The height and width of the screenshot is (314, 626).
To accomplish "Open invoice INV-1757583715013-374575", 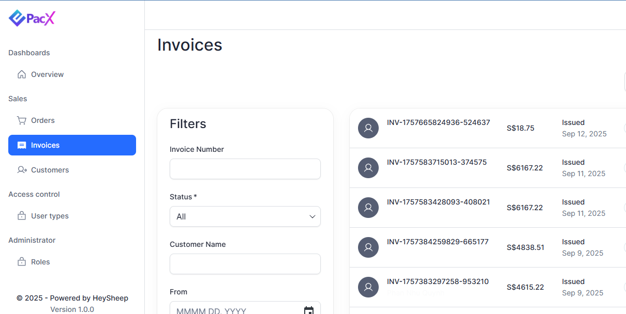I will [437, 162].
